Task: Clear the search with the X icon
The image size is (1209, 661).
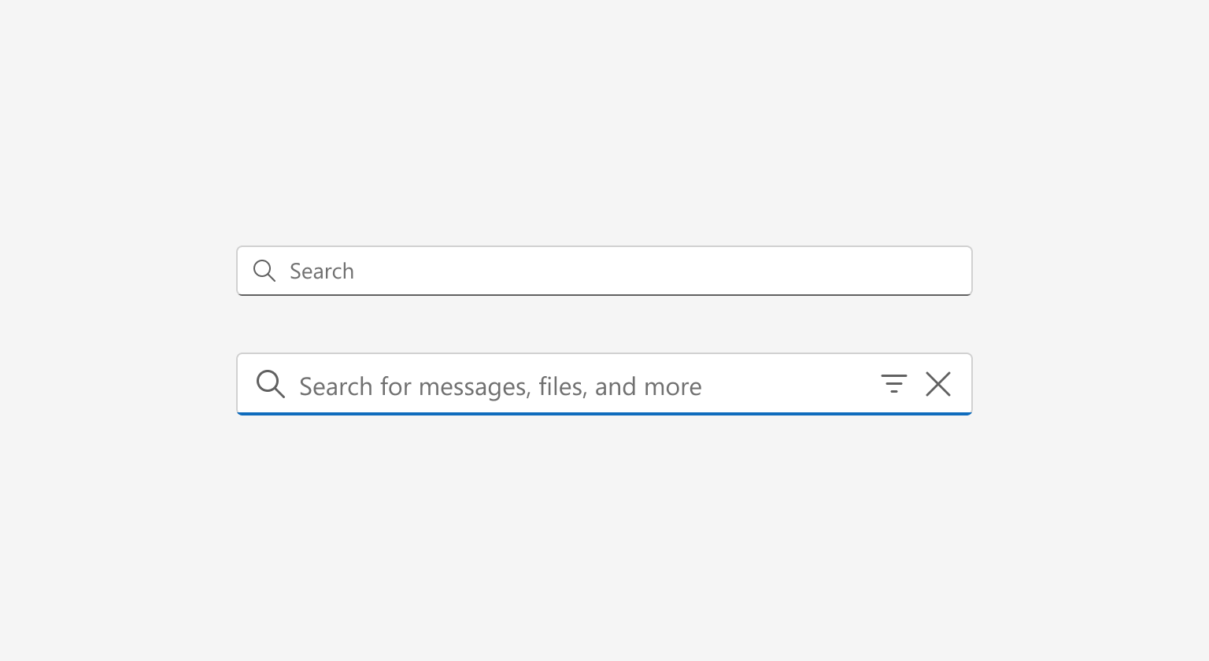Action: (938, 384)
